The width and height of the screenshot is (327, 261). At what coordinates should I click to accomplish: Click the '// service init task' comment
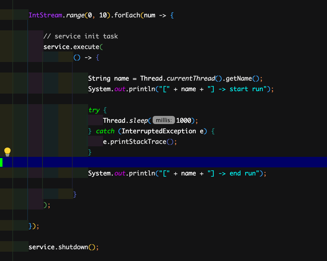[80, 36]
